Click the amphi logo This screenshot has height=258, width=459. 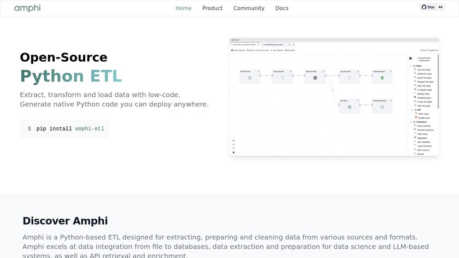point(27,8)
